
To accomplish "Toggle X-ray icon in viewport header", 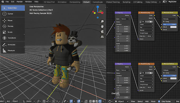I will 86,101.
